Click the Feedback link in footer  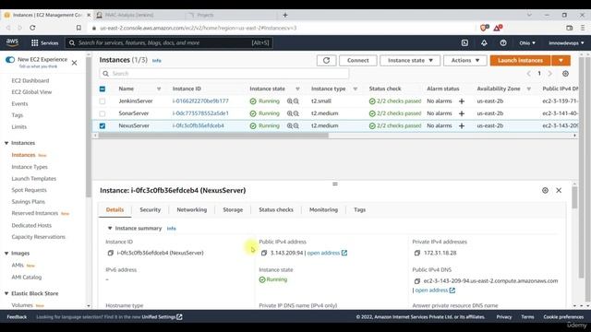click(x=17, y=317)
